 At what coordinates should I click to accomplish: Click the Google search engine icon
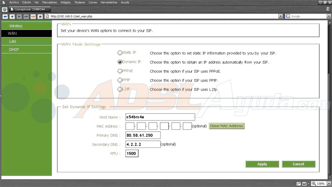[288, 16]
